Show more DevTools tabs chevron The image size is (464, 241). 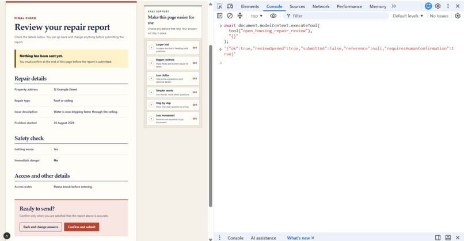point(394,6)
